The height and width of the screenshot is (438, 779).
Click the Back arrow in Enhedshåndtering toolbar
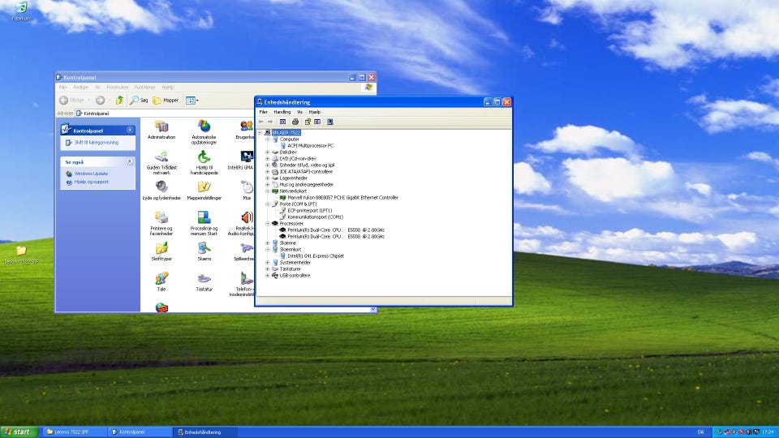pyautogui.click(x=260, y=122)
